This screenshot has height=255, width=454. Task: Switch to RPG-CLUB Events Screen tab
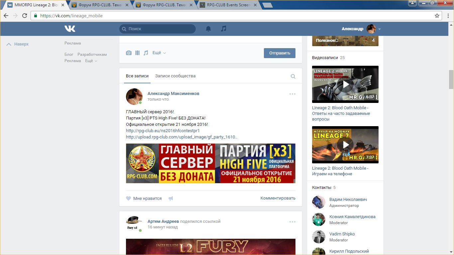coord(228,5)
